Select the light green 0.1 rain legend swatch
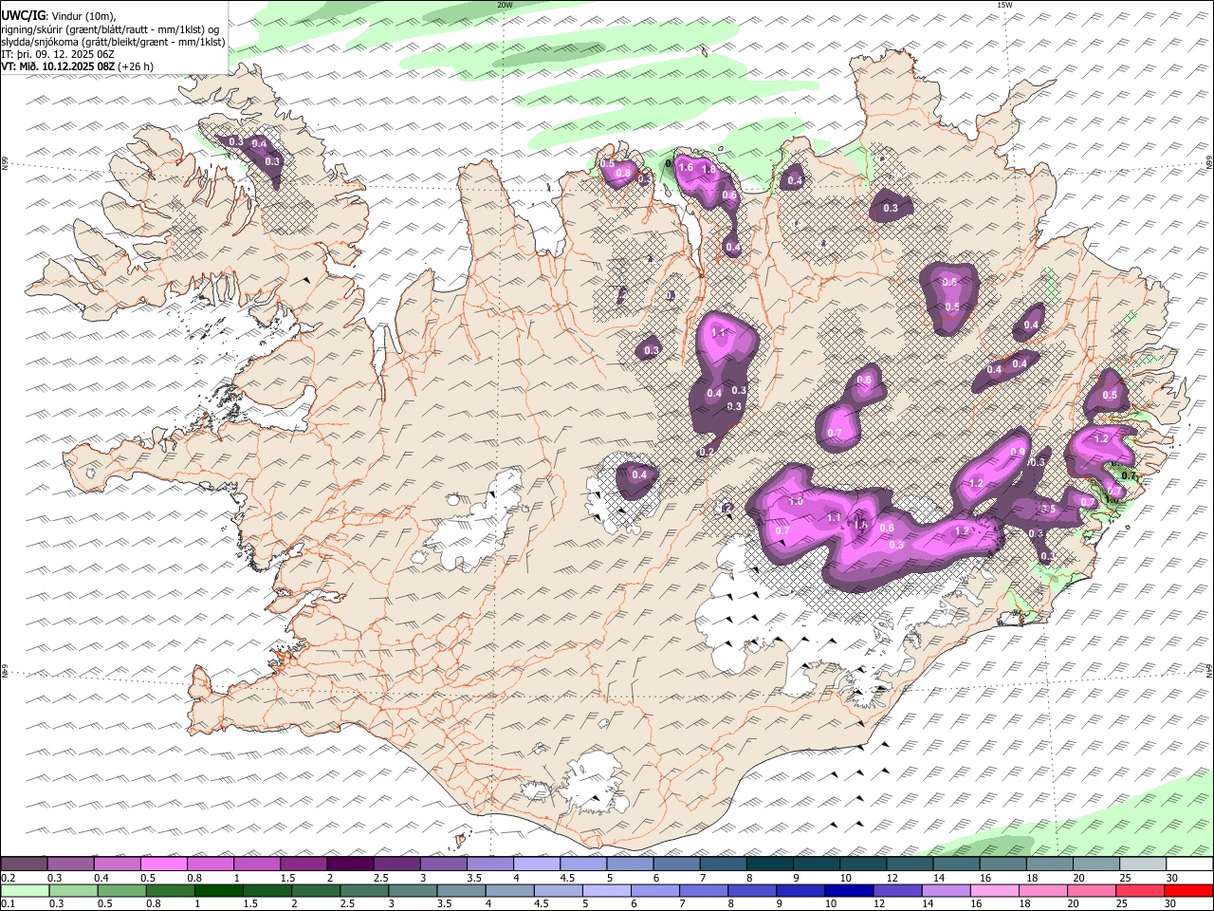1214x911 pixels. coord(25,891)
